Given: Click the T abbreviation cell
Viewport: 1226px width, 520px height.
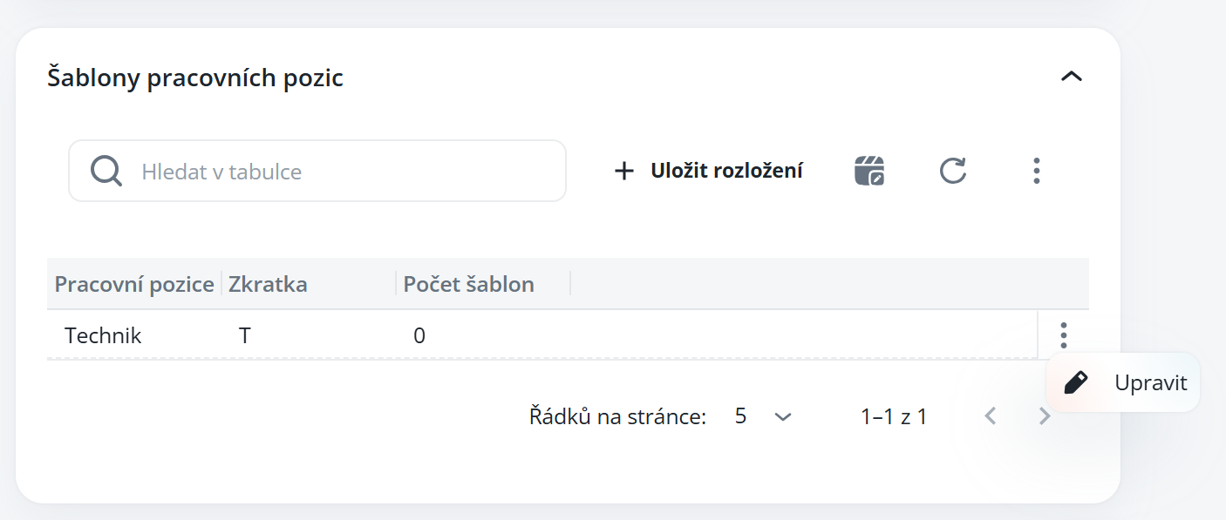Looking at the screenshot, I should pos(245,335).
